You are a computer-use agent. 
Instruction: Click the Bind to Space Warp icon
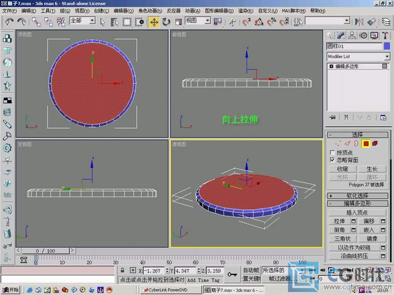tap(61, 22)
